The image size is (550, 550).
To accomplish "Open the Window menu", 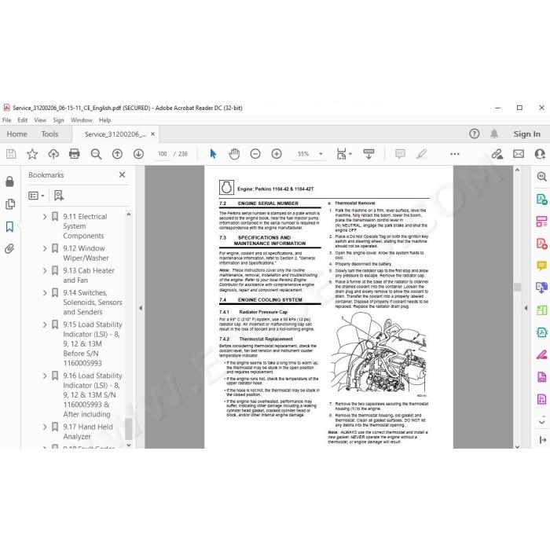I will coord(82,120).
